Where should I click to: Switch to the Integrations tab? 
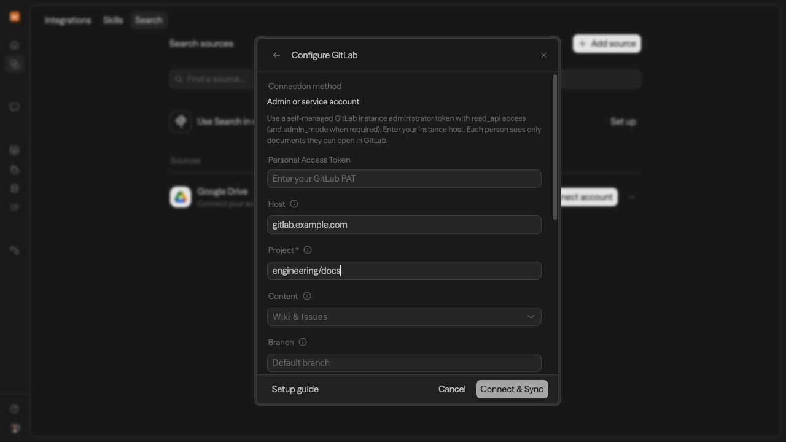pos(68,20)
